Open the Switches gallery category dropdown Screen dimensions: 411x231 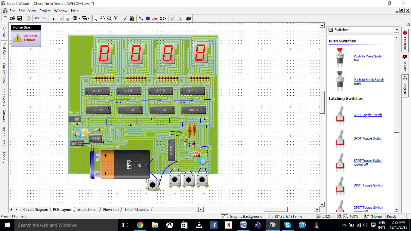click(397, 30)
